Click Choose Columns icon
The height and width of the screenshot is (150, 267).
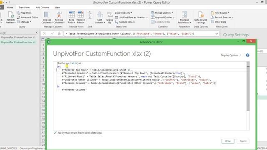click(47, 15)
